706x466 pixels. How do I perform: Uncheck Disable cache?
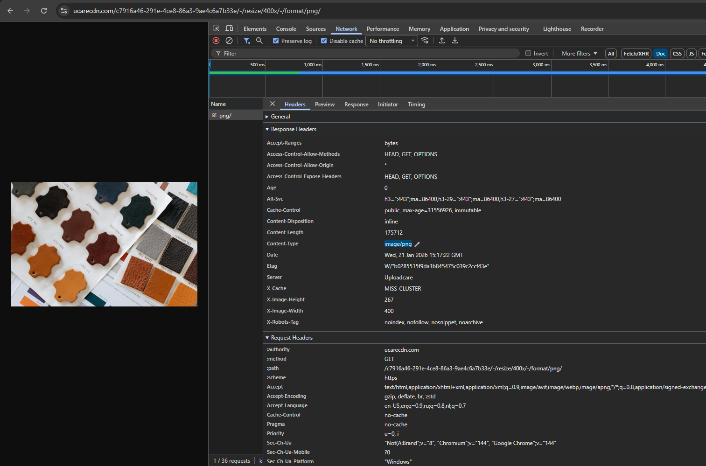tap(324, 41)
